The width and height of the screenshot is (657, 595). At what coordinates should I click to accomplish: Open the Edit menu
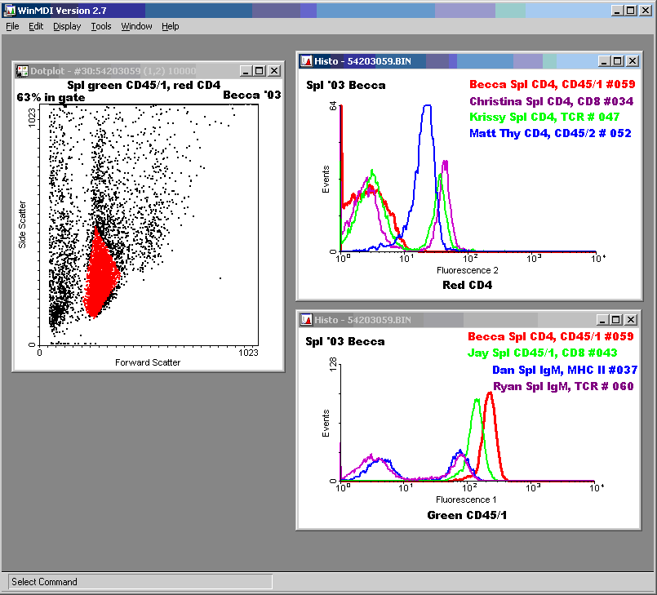pyautogui.click(x=36, y=26)
